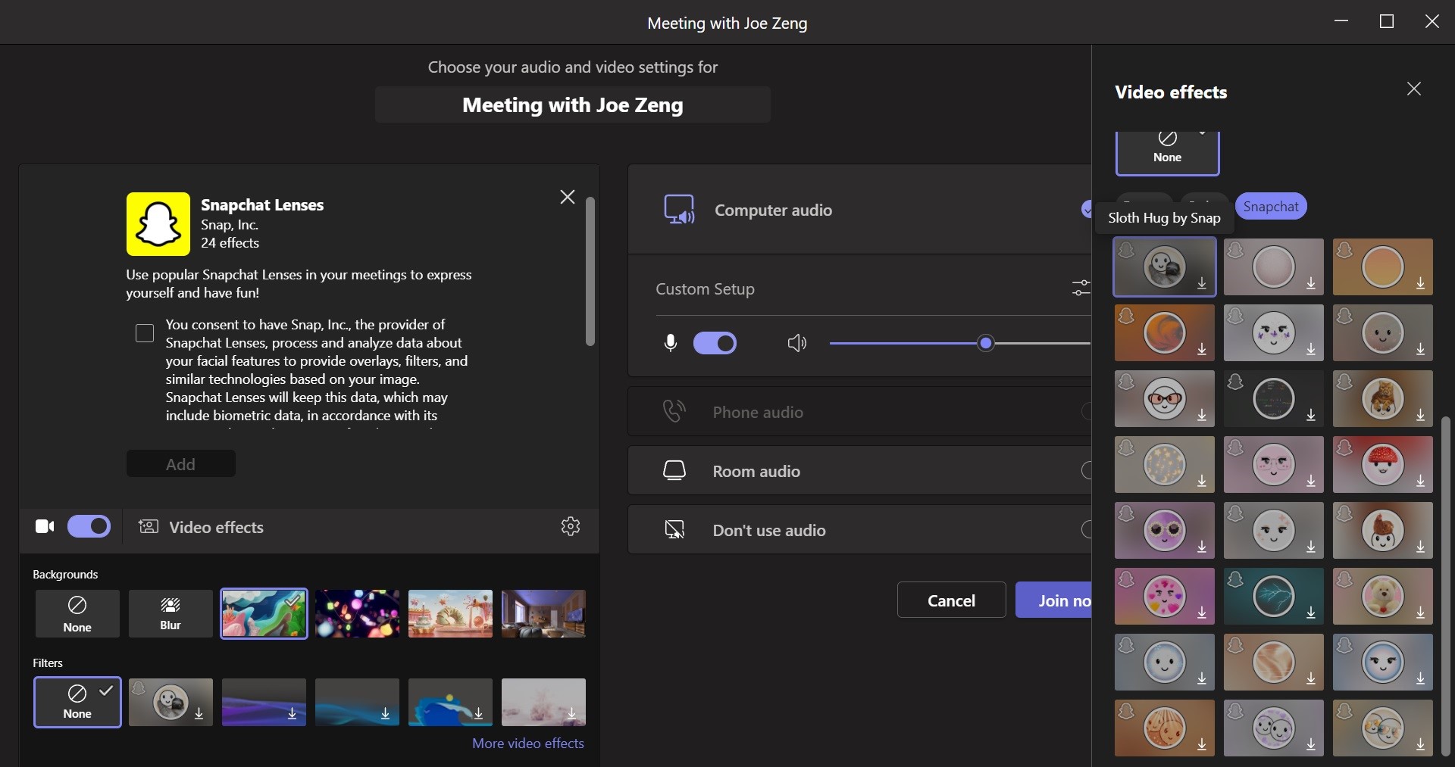Viewport: 1455px width, 767px height.
Task: Select the Snapchat filter tab
Action: click(1270, 207)
